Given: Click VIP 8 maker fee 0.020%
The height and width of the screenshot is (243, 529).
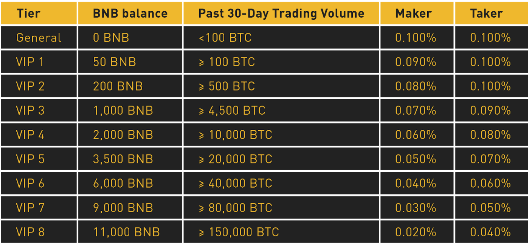Looking at the screenshot, I should click(x=417, y=232).
